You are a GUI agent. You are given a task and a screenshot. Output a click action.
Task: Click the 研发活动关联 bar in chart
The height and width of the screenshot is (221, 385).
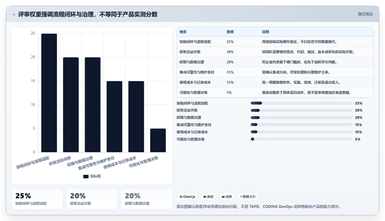pos(71,105)
